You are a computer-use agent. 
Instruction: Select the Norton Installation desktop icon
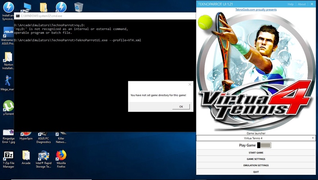[x=8, y=61]
